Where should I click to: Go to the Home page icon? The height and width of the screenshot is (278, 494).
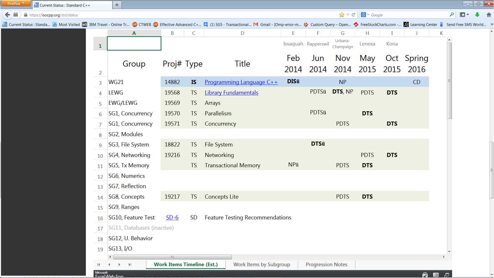click(489, 15)
